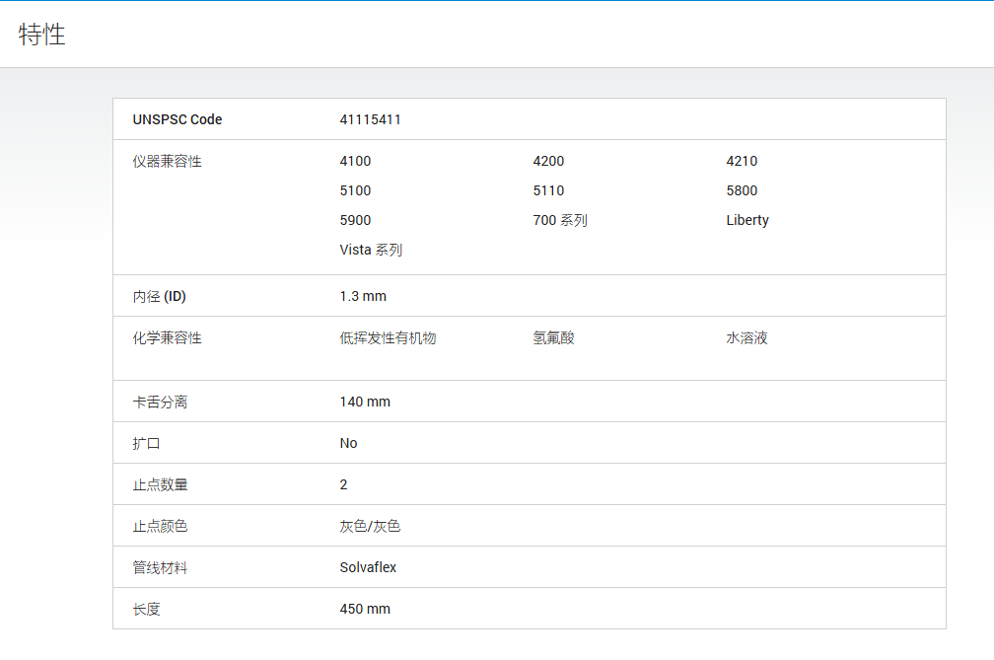Screen dimensions: 994x660
Task: Select the 止点数量 value 2
Action: pyautogui.click(x=343, y=484)
